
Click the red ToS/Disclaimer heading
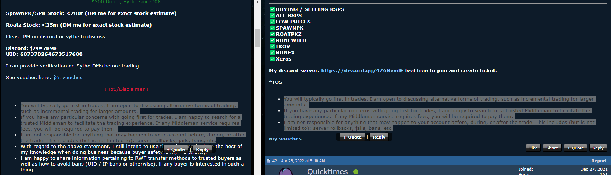coord(126,89)
